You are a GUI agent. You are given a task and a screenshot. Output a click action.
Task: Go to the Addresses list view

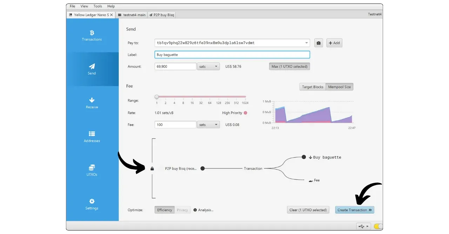[x=92, y=137]
